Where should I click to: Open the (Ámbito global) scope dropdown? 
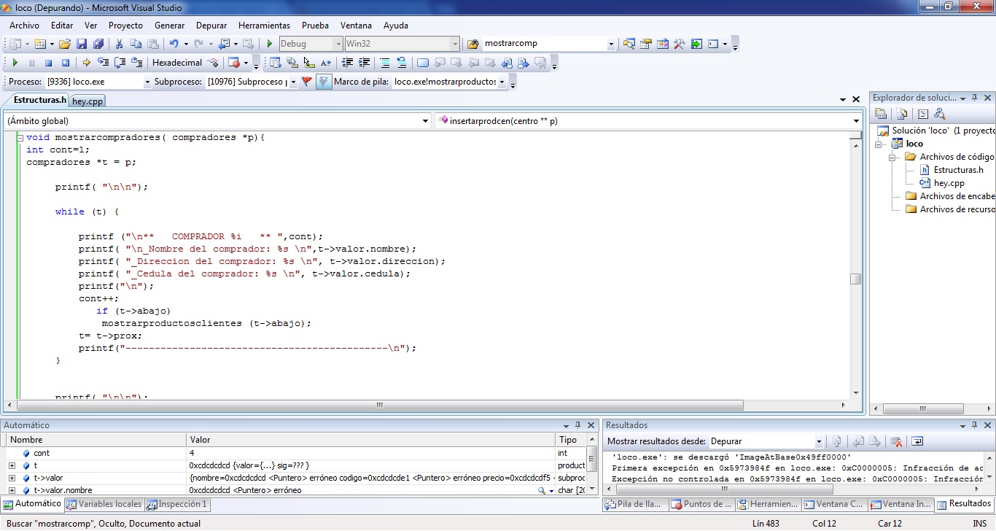426,121
